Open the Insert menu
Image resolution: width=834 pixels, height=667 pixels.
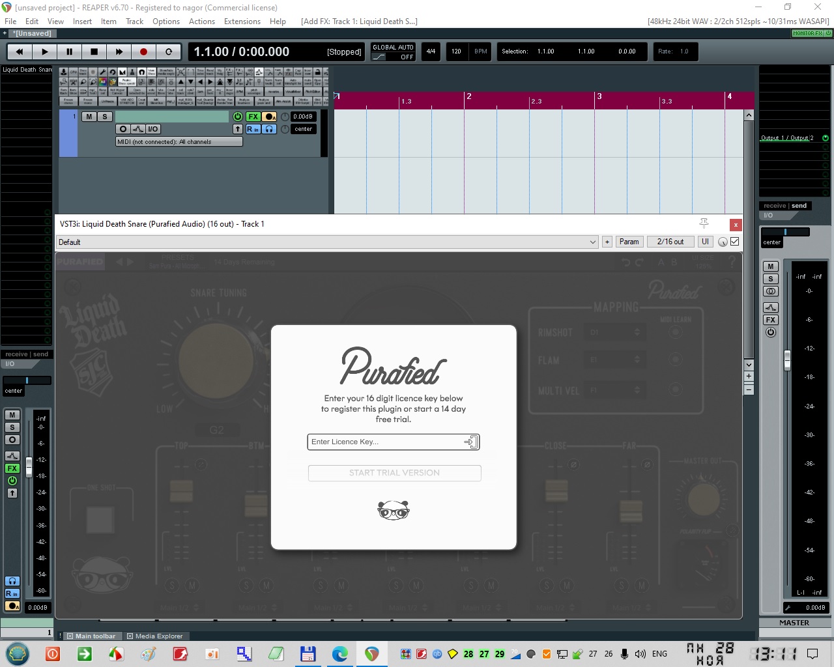tap(82, 21)
